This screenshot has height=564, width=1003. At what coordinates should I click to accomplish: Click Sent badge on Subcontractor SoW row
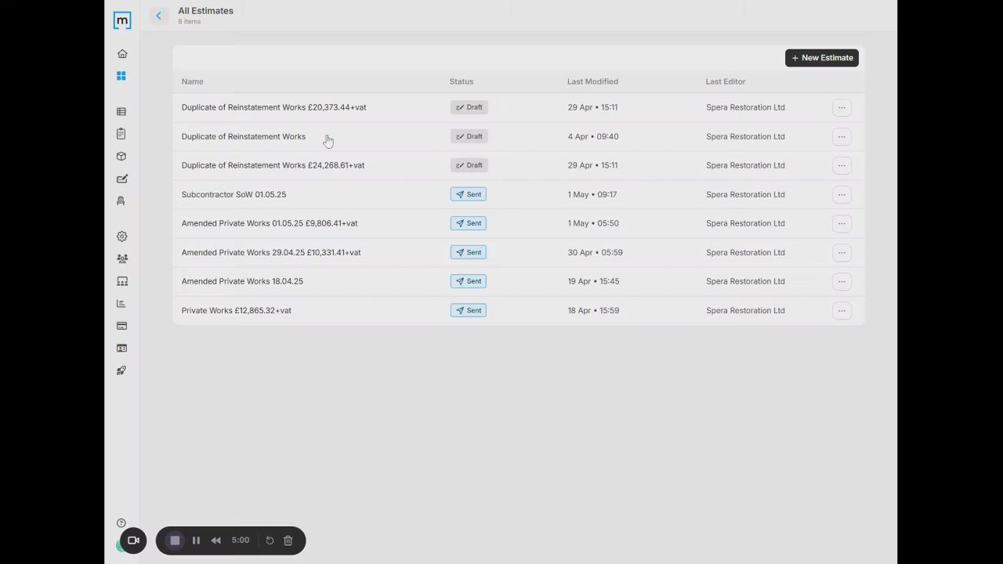point(468,194)
